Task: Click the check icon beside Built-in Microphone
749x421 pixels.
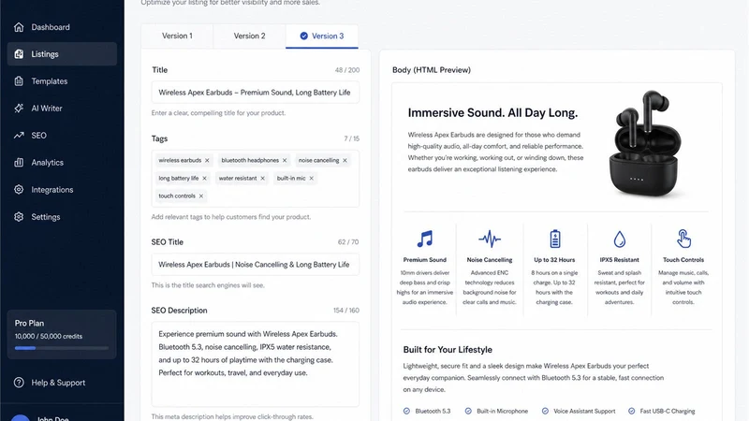Action: coord(468,411)
